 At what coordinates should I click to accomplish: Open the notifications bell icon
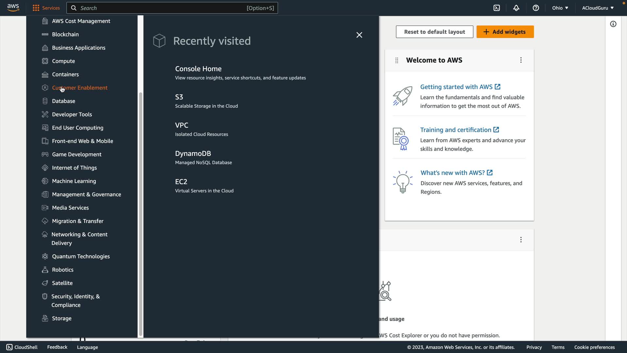(516, 8)
